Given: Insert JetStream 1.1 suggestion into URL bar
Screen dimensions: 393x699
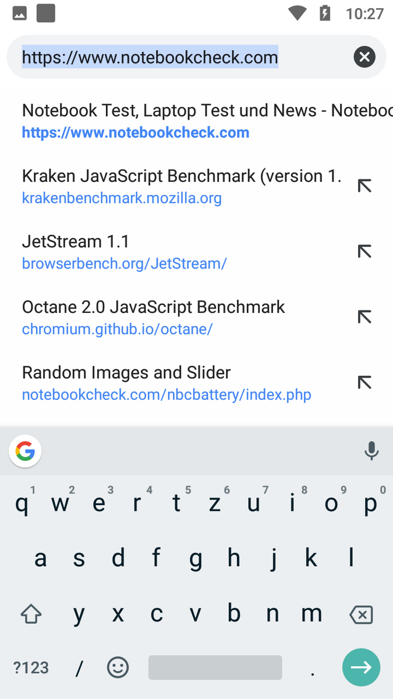Looking at the screenshot, I should (364, 252).
